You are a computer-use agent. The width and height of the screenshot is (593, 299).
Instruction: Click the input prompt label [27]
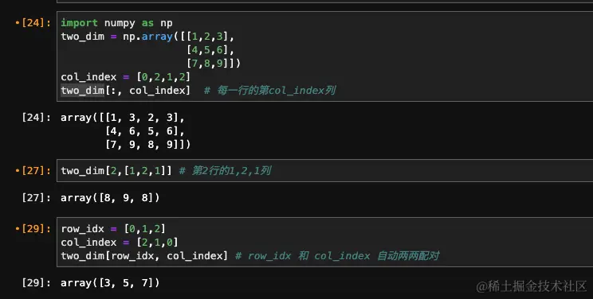tap(36, 171)
